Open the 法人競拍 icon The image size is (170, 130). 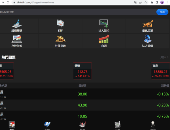click(104, 24)
